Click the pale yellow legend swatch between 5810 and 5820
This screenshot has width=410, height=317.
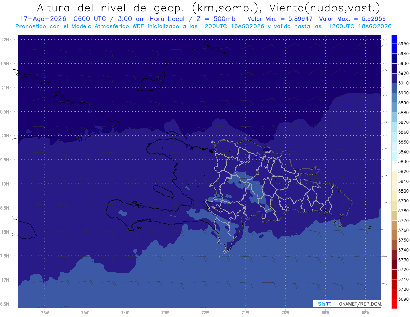[x=394, y=176]
